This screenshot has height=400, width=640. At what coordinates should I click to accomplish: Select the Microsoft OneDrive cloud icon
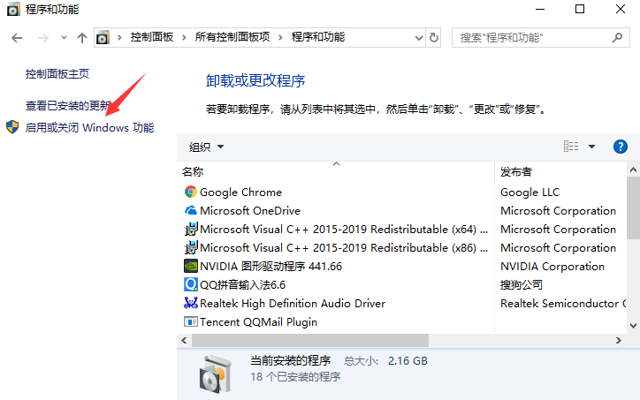tap(190, 210)
